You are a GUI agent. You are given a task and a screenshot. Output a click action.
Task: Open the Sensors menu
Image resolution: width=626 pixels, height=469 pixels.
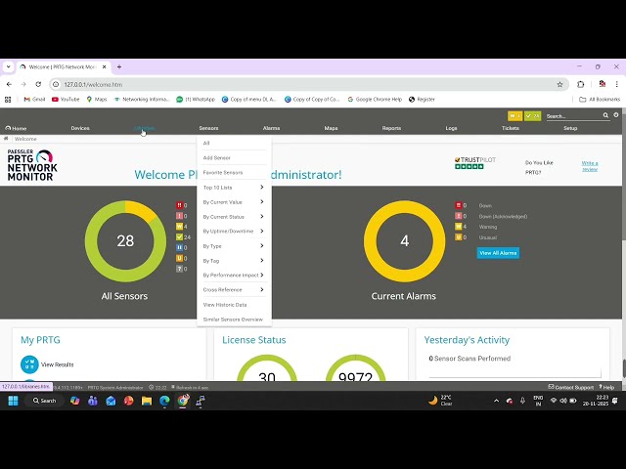coord(208,128)
